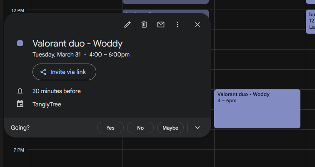Email event details with envelope icon
The width and height of the screenshot is (315, 167).
[161, 25]
